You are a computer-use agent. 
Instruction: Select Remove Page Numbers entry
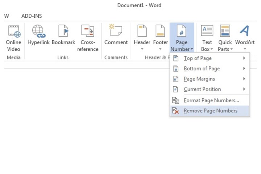tap(210, 111)
